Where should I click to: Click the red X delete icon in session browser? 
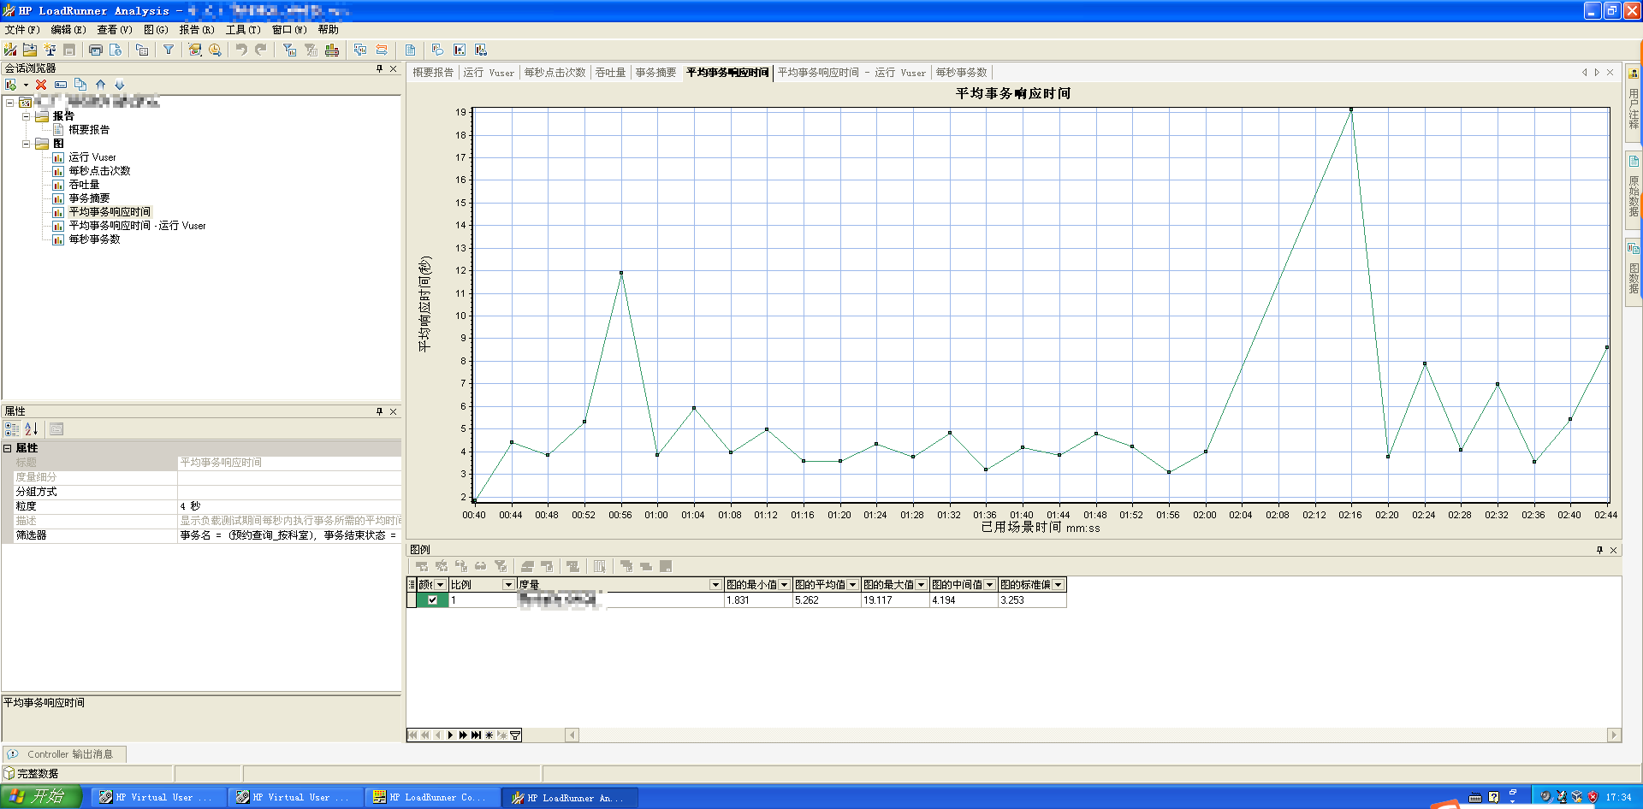click(x=41, y=85)
